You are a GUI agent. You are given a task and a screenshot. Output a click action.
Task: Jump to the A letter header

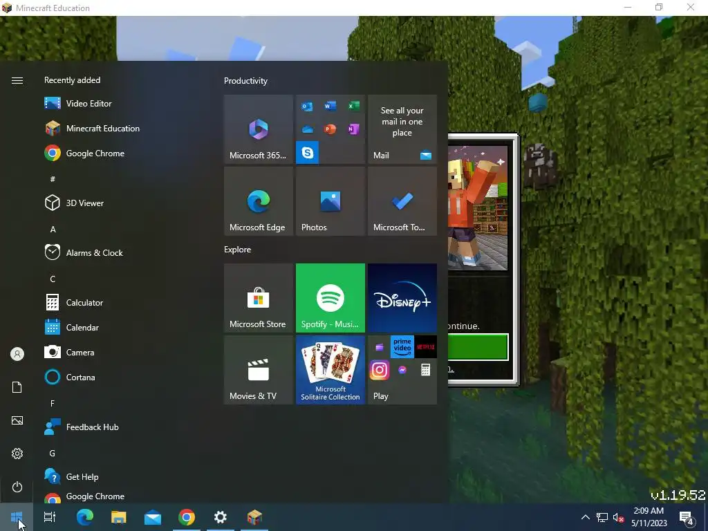pos(53,230)
